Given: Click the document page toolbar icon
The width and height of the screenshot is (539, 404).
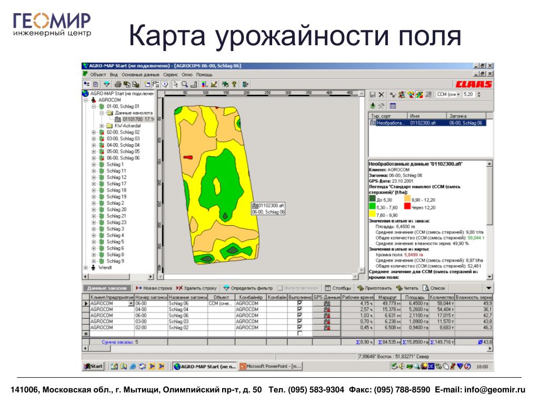Looking at the screenshot, I should pos(96,84).
